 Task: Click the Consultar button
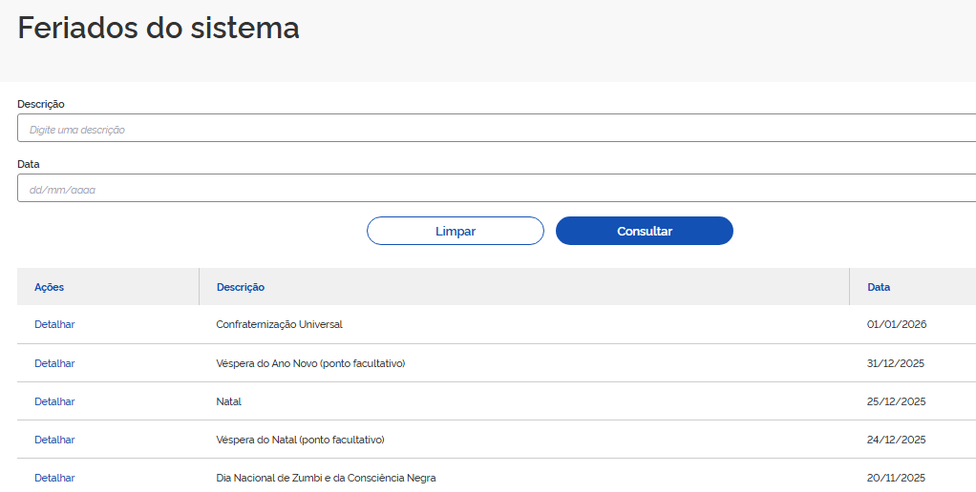(644, 231)
